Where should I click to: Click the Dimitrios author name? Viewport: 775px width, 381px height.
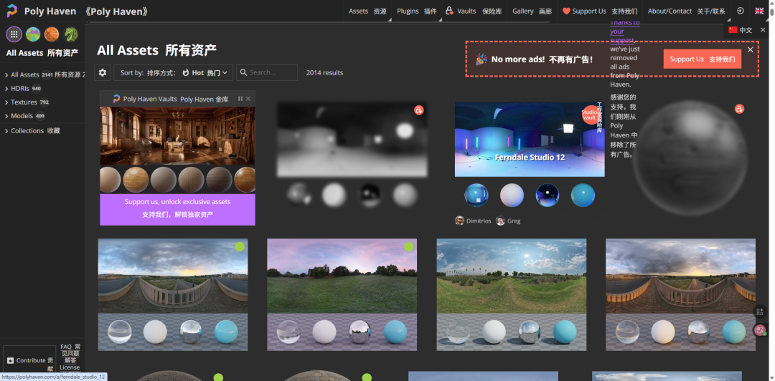[x=479, y=221]
